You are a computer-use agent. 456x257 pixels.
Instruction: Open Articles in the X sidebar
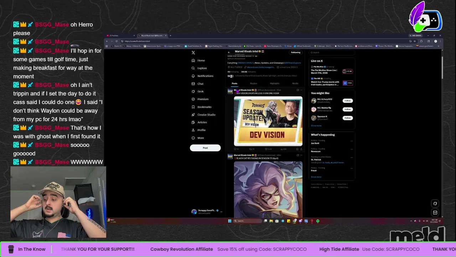pos(199,122)
